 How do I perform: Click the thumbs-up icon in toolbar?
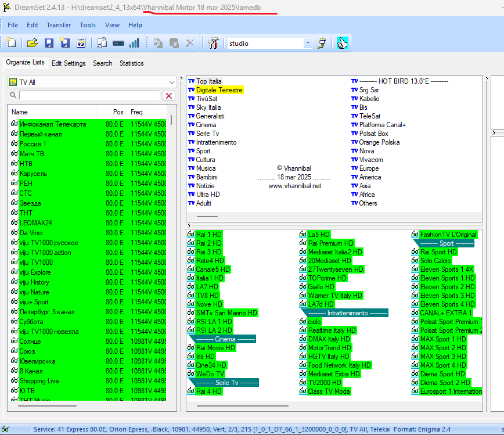(342, 43)
